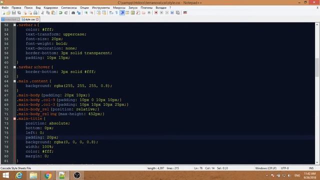Open the Синтаксисы menu

[69, 7]
